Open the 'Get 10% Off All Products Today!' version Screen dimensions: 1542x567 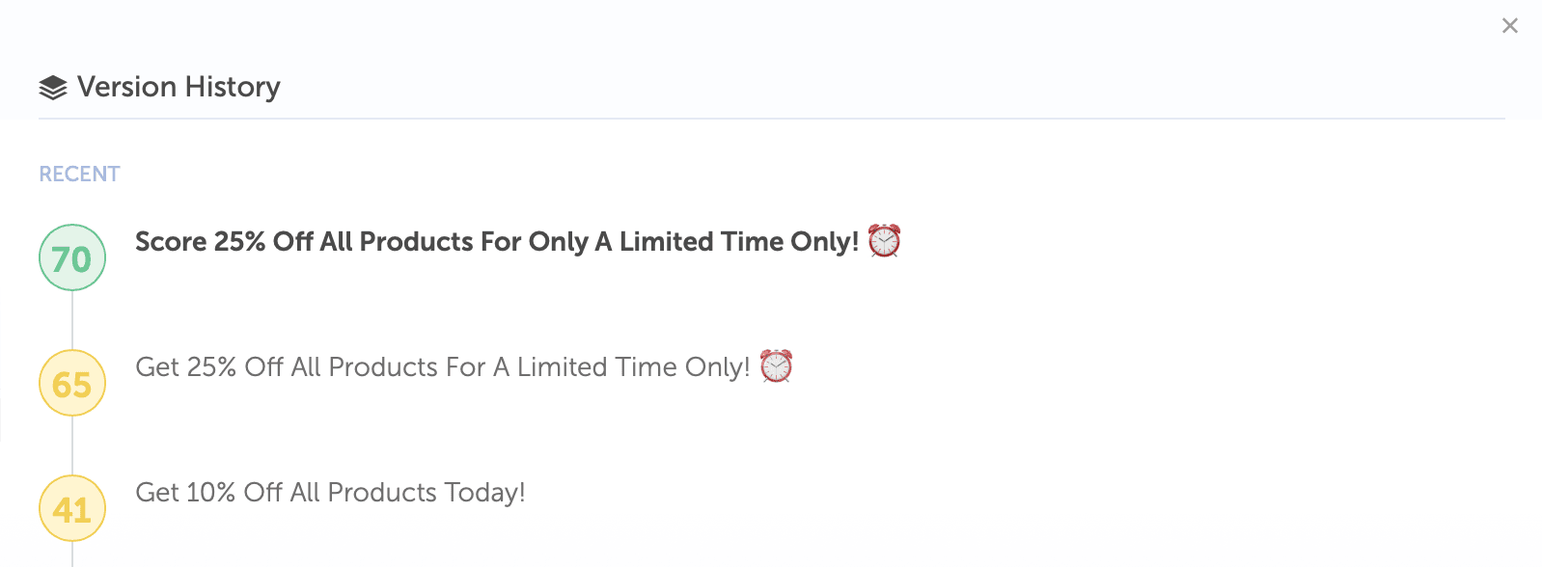[x=330, y=493]
